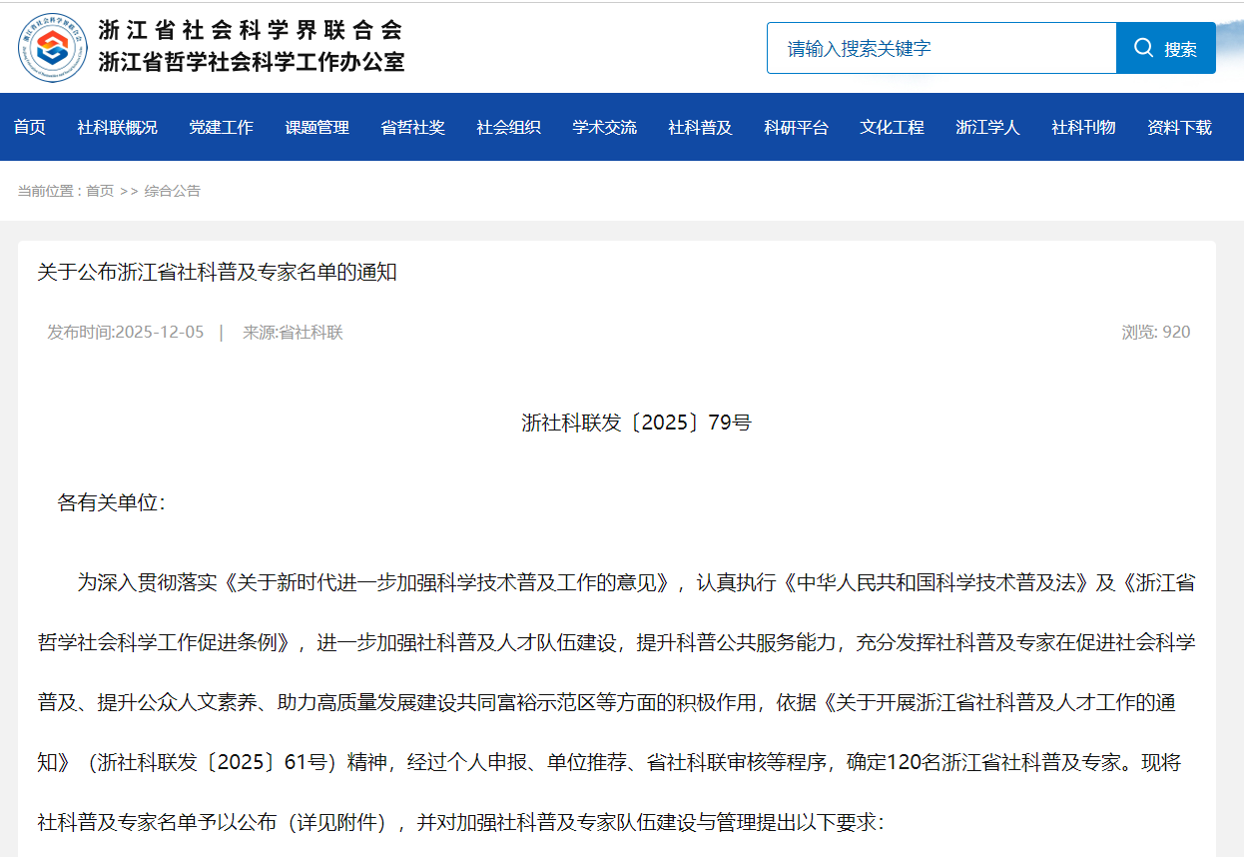Image resolution: width=1244 pixels, height=857 pixels.
Task: Open the 浙江学人 navigation item
Action: tap(987, 127)
